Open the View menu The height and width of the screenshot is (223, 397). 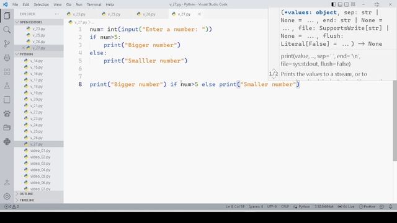[58, 4]
